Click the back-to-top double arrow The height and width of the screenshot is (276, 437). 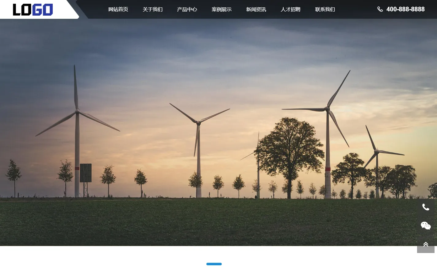point(426,244)
